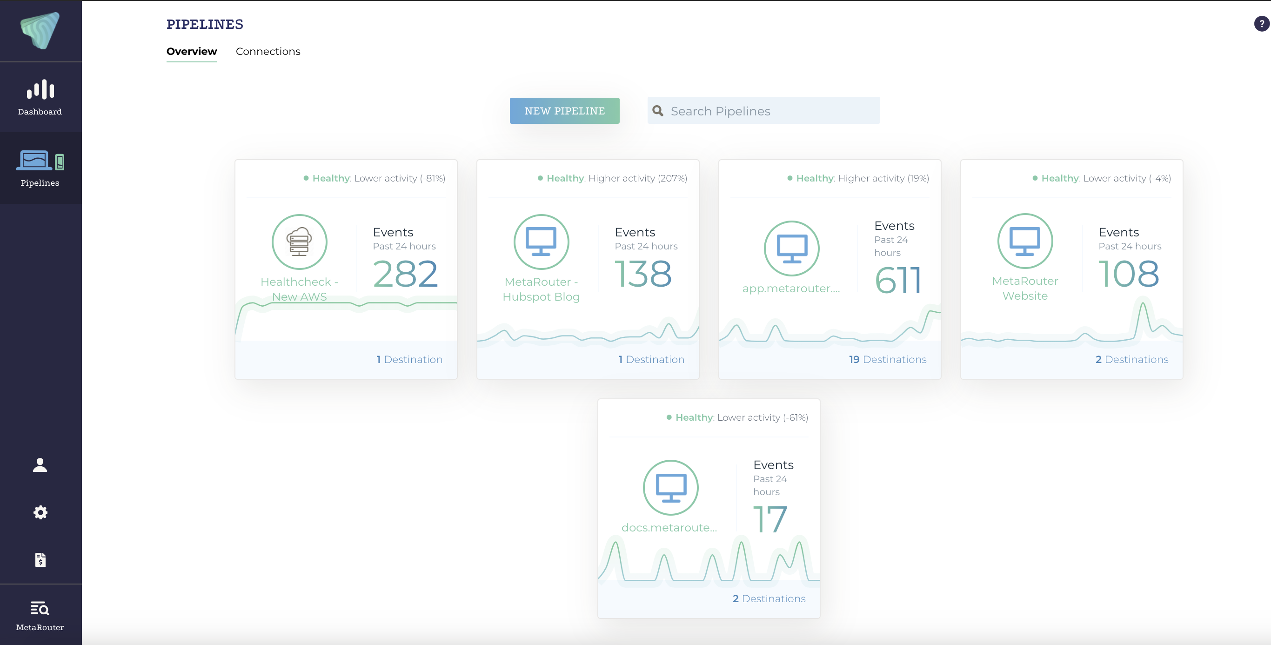The height and width of the screenshot is (645, 1271).
Task: Click the NEW PIPELINE button
Action: click(x=564, y=111)
